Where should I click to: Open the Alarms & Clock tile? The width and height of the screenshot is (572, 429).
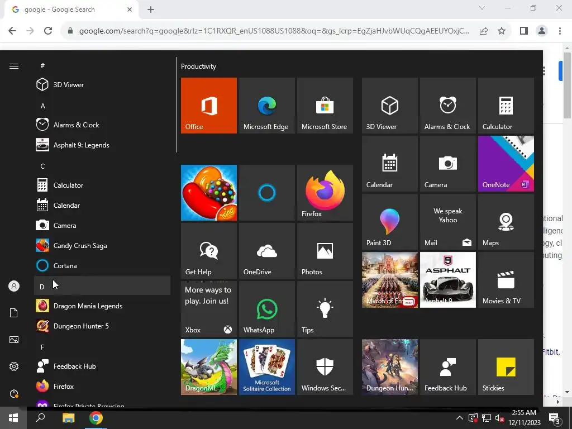pos(447,106)
